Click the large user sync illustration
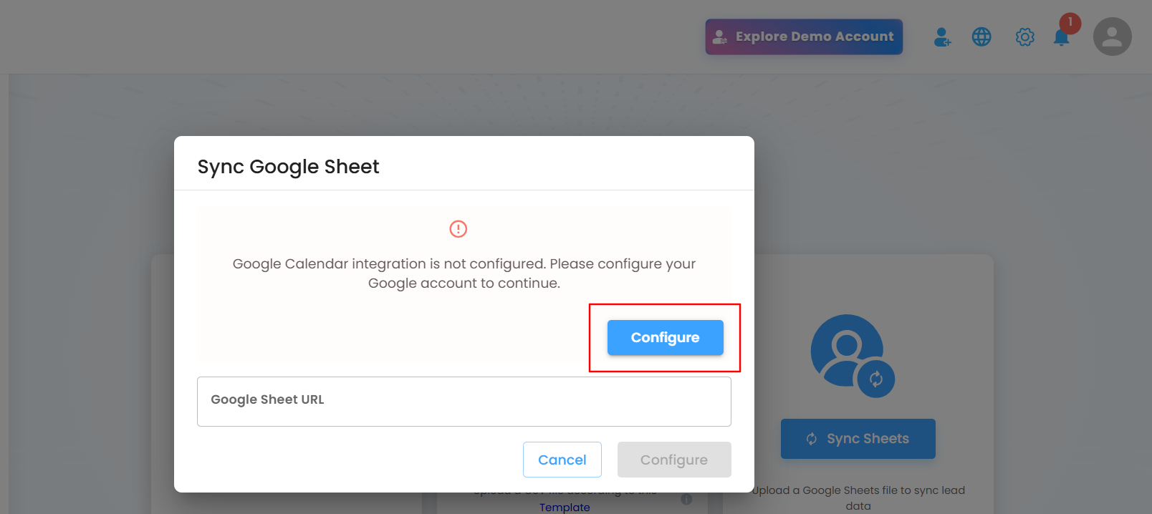Screen dimensions: 1152x514 click(853, 356)
